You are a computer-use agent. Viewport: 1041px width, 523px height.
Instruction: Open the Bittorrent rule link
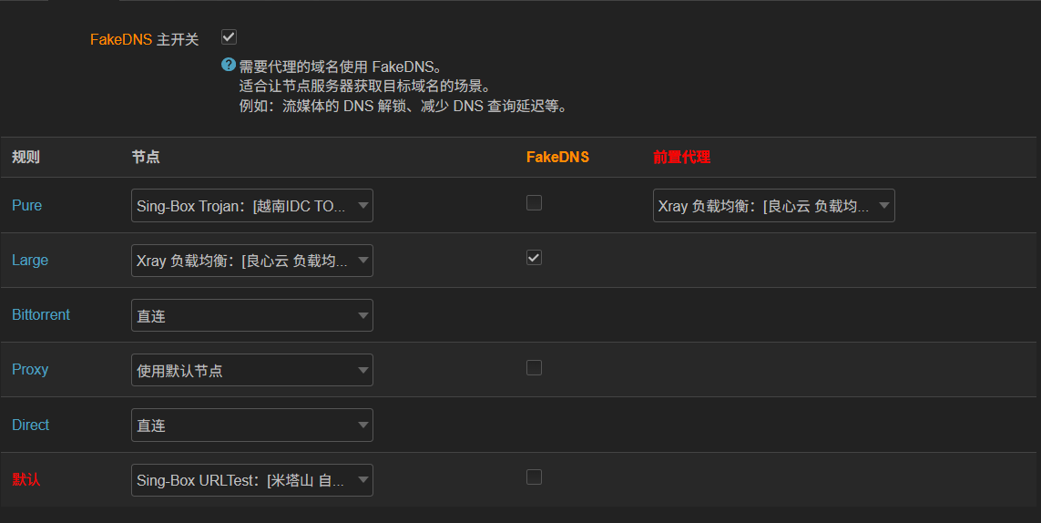pos(40,315)
